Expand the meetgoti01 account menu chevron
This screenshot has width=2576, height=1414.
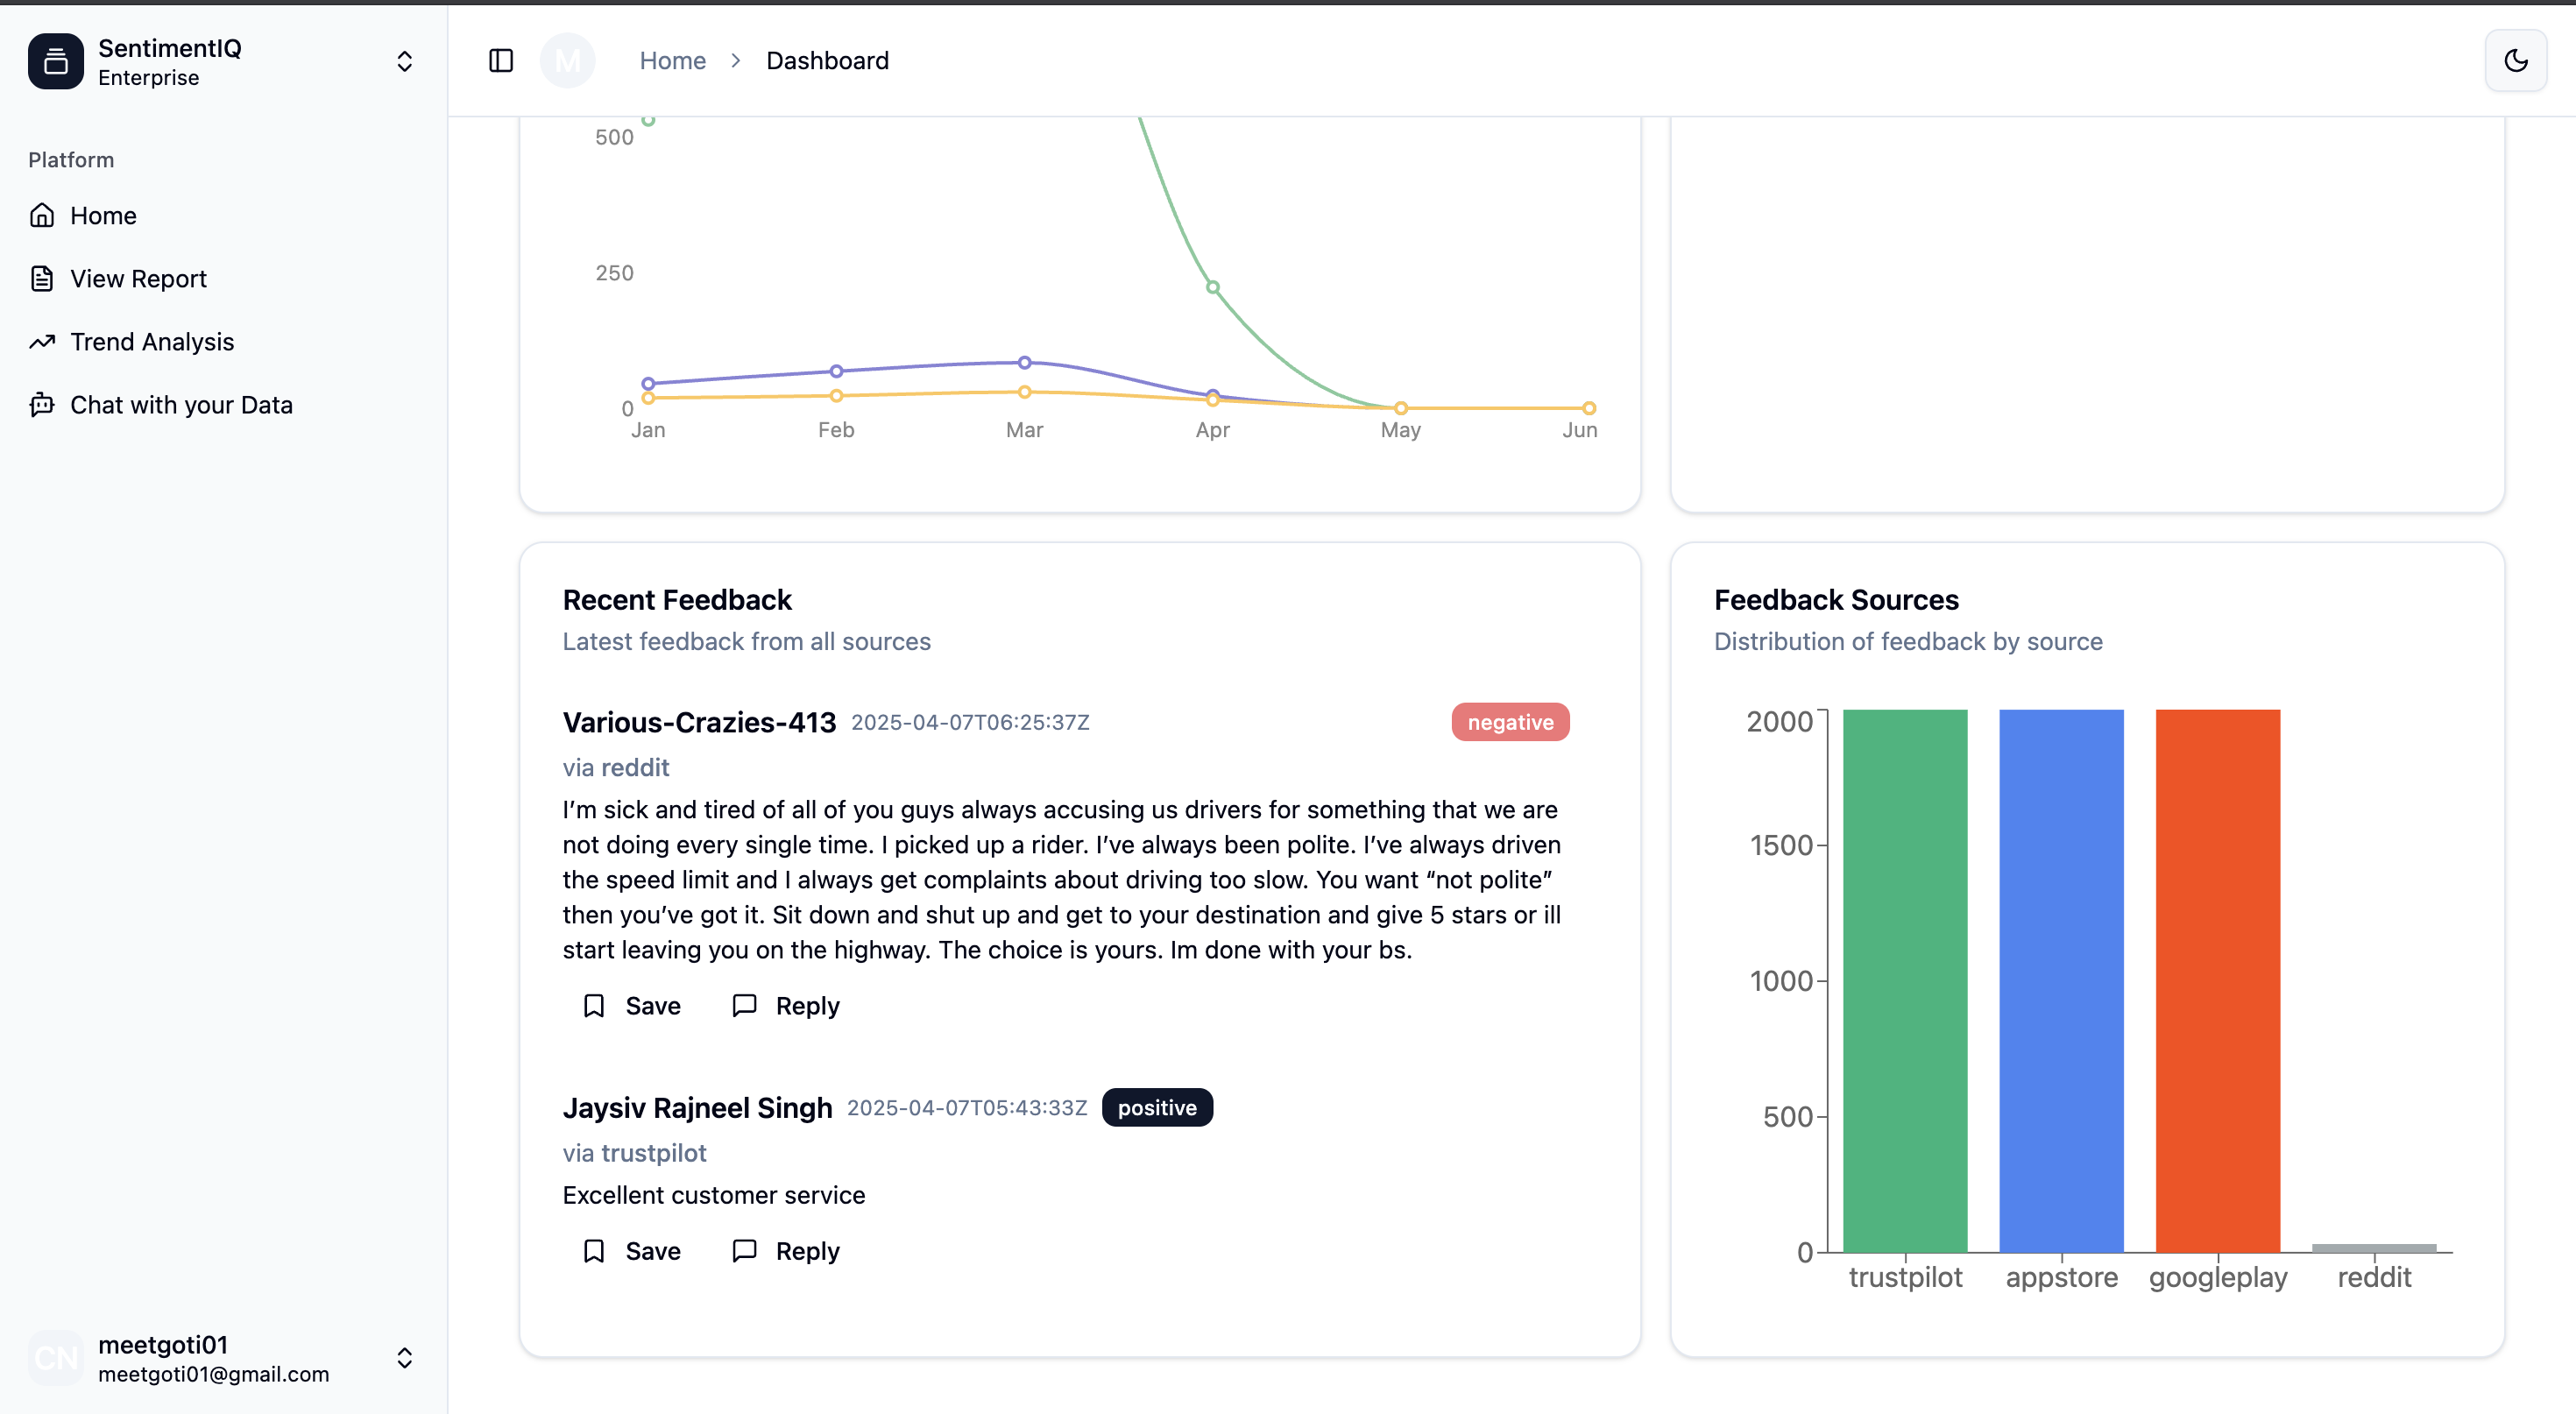click(x=404, y=1358)
